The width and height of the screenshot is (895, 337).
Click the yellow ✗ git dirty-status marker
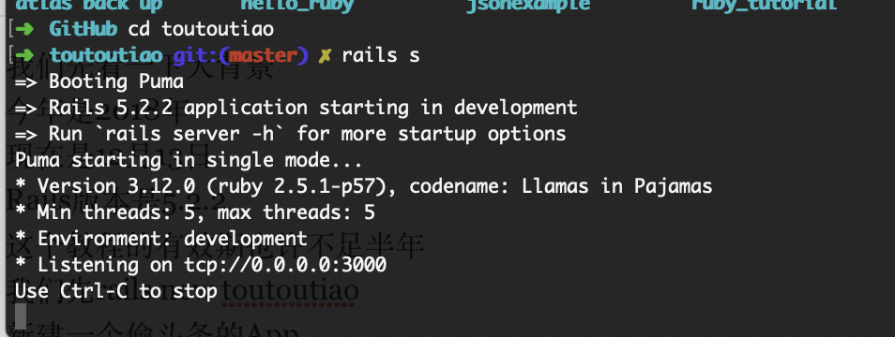pyautogui.click(x=325, y=55)
